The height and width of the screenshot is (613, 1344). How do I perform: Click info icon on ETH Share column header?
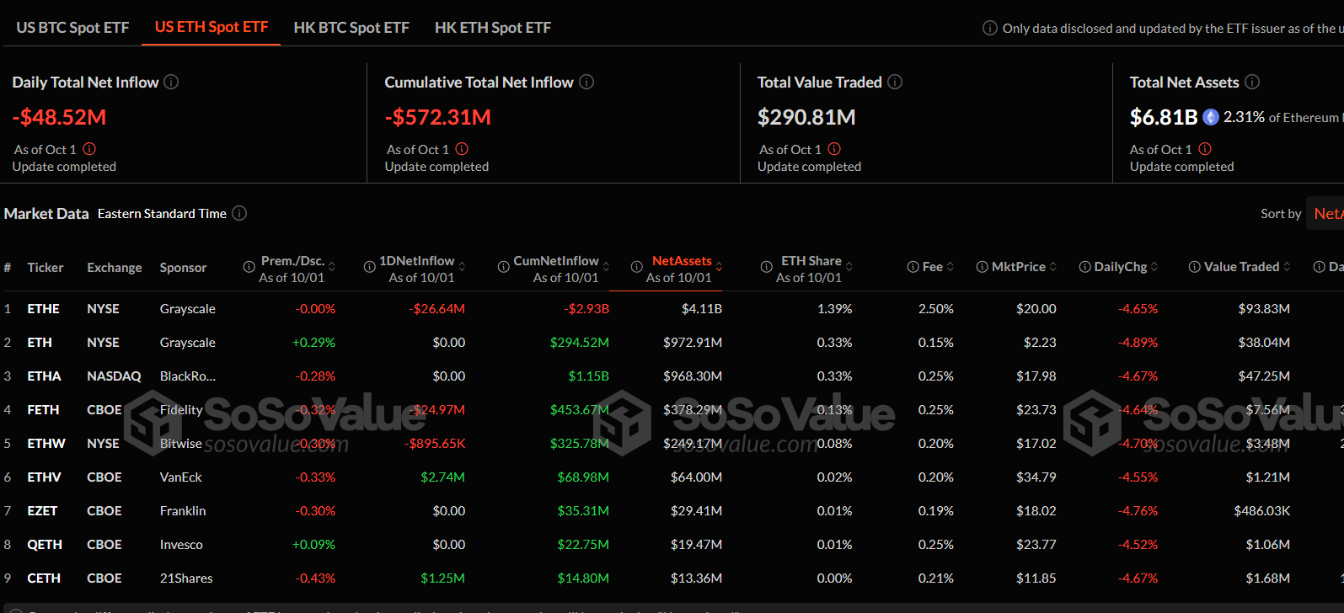[766, 267]
